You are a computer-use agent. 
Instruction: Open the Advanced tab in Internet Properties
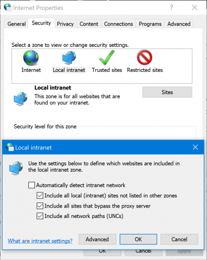(179, 24)
